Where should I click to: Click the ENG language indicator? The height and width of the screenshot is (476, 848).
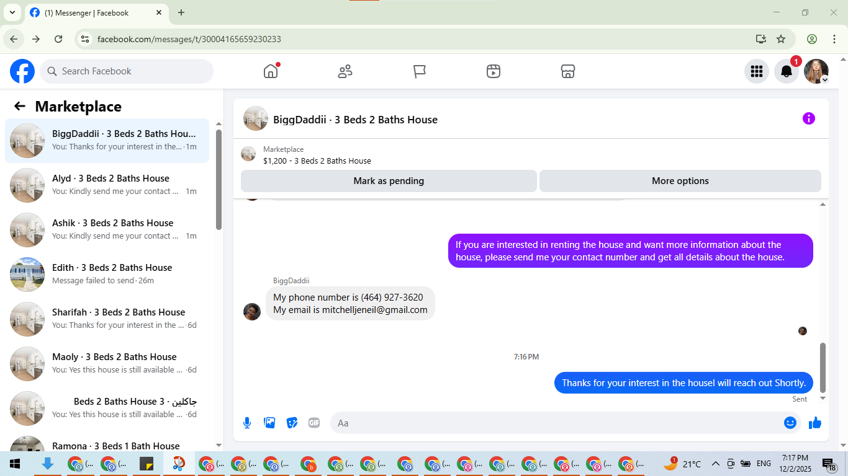(764, 464)
